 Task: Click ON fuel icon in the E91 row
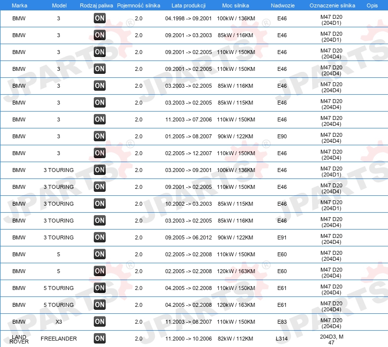click(100, 237)
